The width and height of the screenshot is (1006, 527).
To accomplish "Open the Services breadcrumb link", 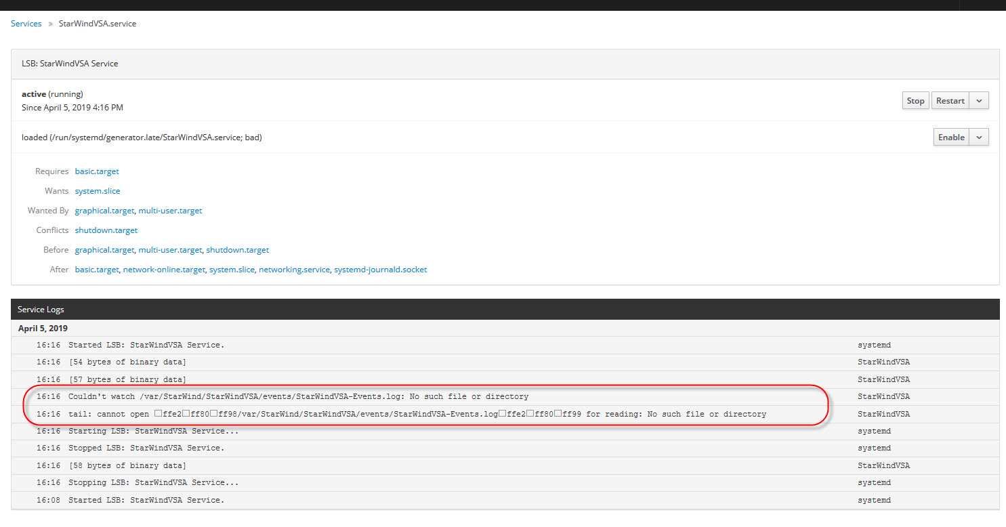I will click(x=26, y=24).
